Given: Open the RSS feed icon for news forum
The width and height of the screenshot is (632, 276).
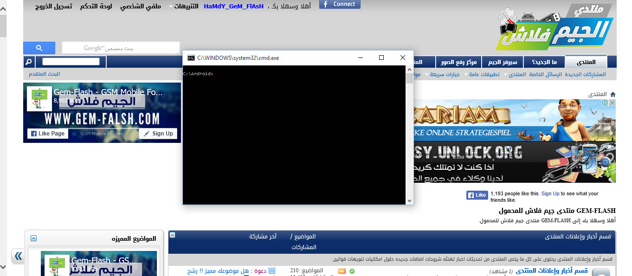Looking at the screenshot, I should (x=342, y=271).
